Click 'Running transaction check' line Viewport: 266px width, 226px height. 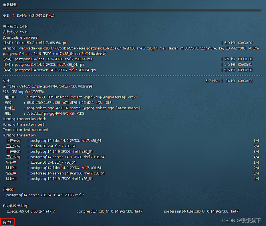(x=24, y=119)
